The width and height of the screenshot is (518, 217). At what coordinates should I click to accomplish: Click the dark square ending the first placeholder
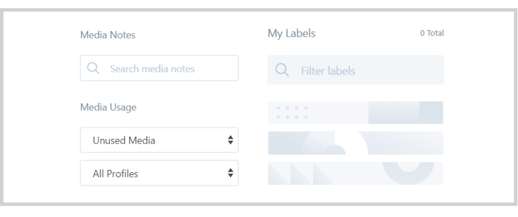point(431,113)
